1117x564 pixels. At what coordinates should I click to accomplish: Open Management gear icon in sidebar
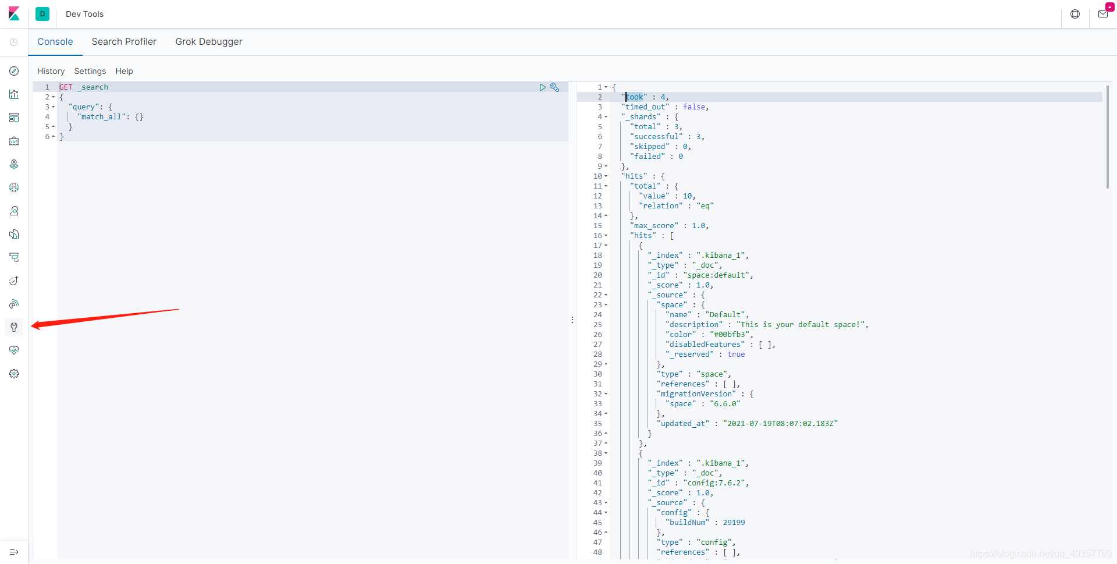click(14, 374)
